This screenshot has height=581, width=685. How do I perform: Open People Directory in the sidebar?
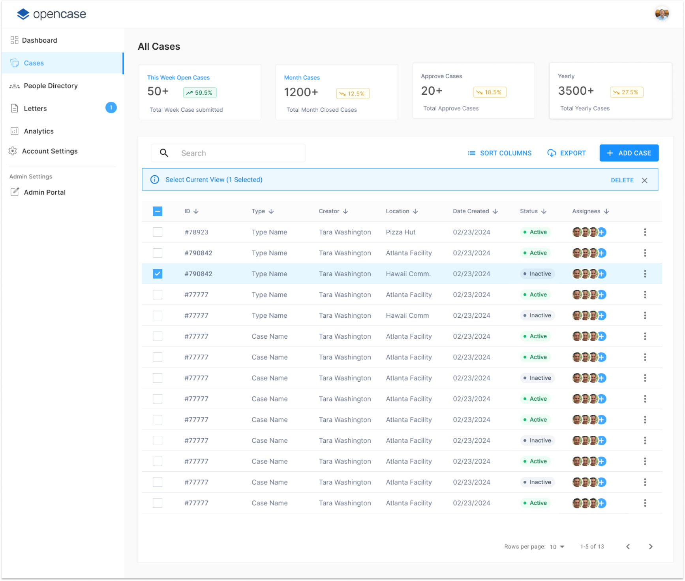point(62,86)
